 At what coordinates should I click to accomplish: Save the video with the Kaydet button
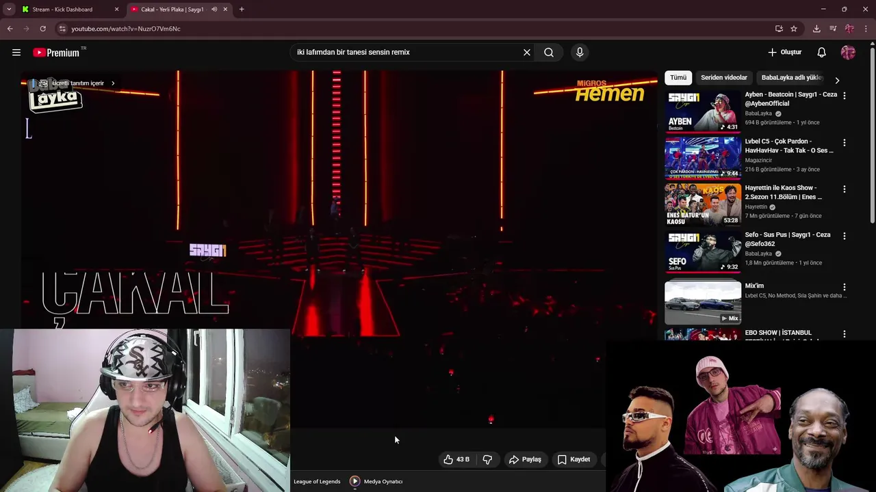[574, 459]
